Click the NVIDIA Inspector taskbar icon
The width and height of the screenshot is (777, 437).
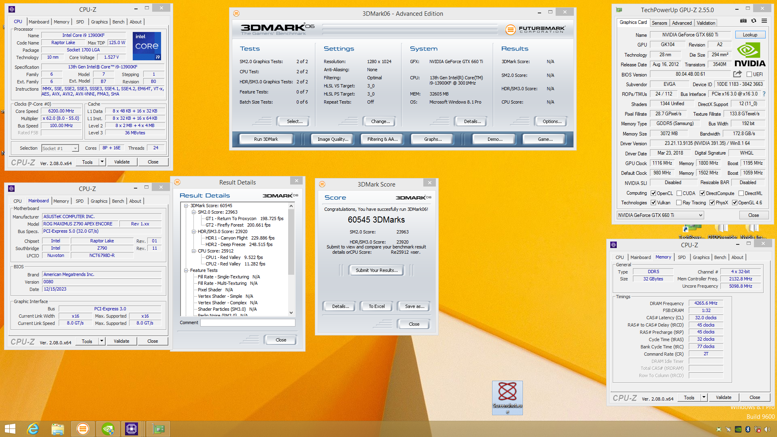pyautogui.click(x=108, y=429)
